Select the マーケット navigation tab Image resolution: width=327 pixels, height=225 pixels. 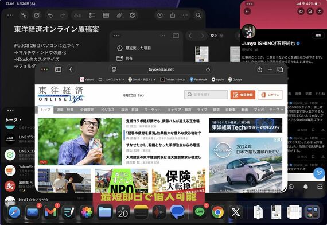(x=153, y=110)
